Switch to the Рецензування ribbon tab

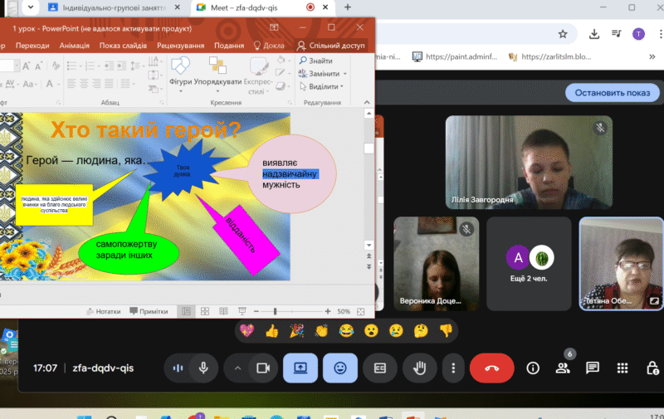pos(181,46)
